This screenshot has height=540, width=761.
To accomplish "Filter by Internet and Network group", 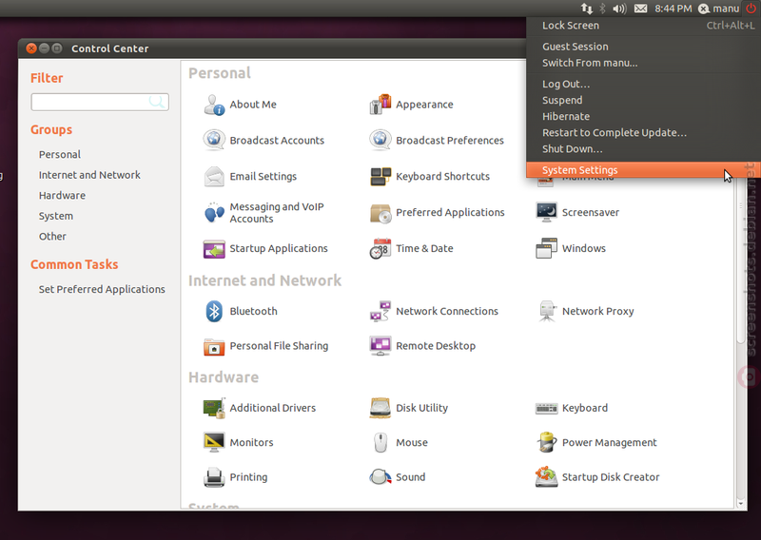I will tap(89, 175).
